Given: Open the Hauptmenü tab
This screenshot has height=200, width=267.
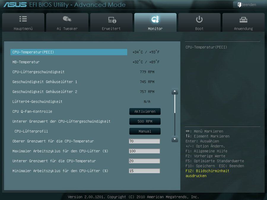Looking at the screenshot, I should (x=23, y=22).
